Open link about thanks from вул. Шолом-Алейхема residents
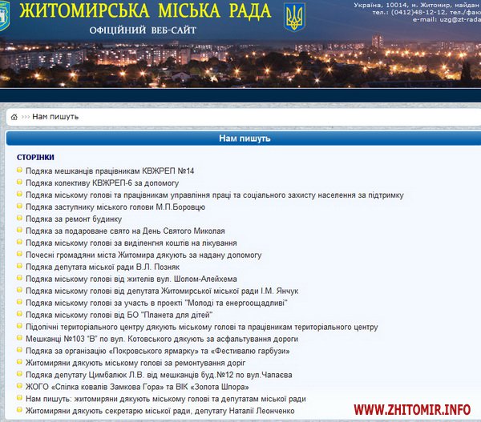This screenshot has height=422, width=481. pyautogui.click(x=125, y=279)
